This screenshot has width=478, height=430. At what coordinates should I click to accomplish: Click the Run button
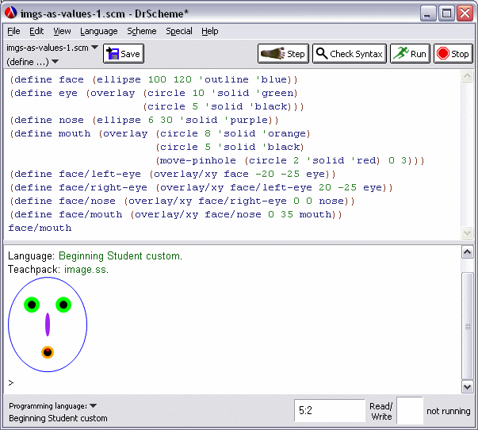click(x=410, y=54)
